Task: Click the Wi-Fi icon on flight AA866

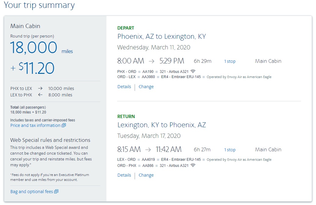Action: pos(193,165)
